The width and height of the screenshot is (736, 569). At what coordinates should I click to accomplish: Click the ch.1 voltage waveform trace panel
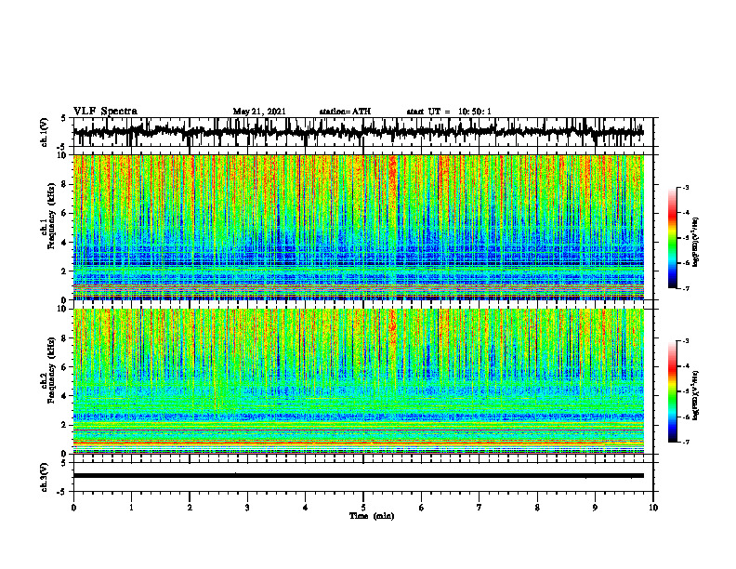(x=362, y=132)
